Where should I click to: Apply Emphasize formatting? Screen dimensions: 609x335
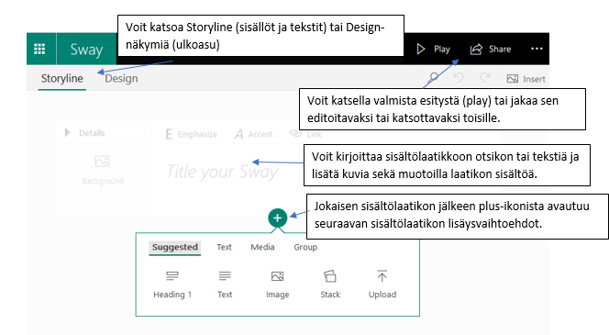pyautogui.click(x=191, y=135)
